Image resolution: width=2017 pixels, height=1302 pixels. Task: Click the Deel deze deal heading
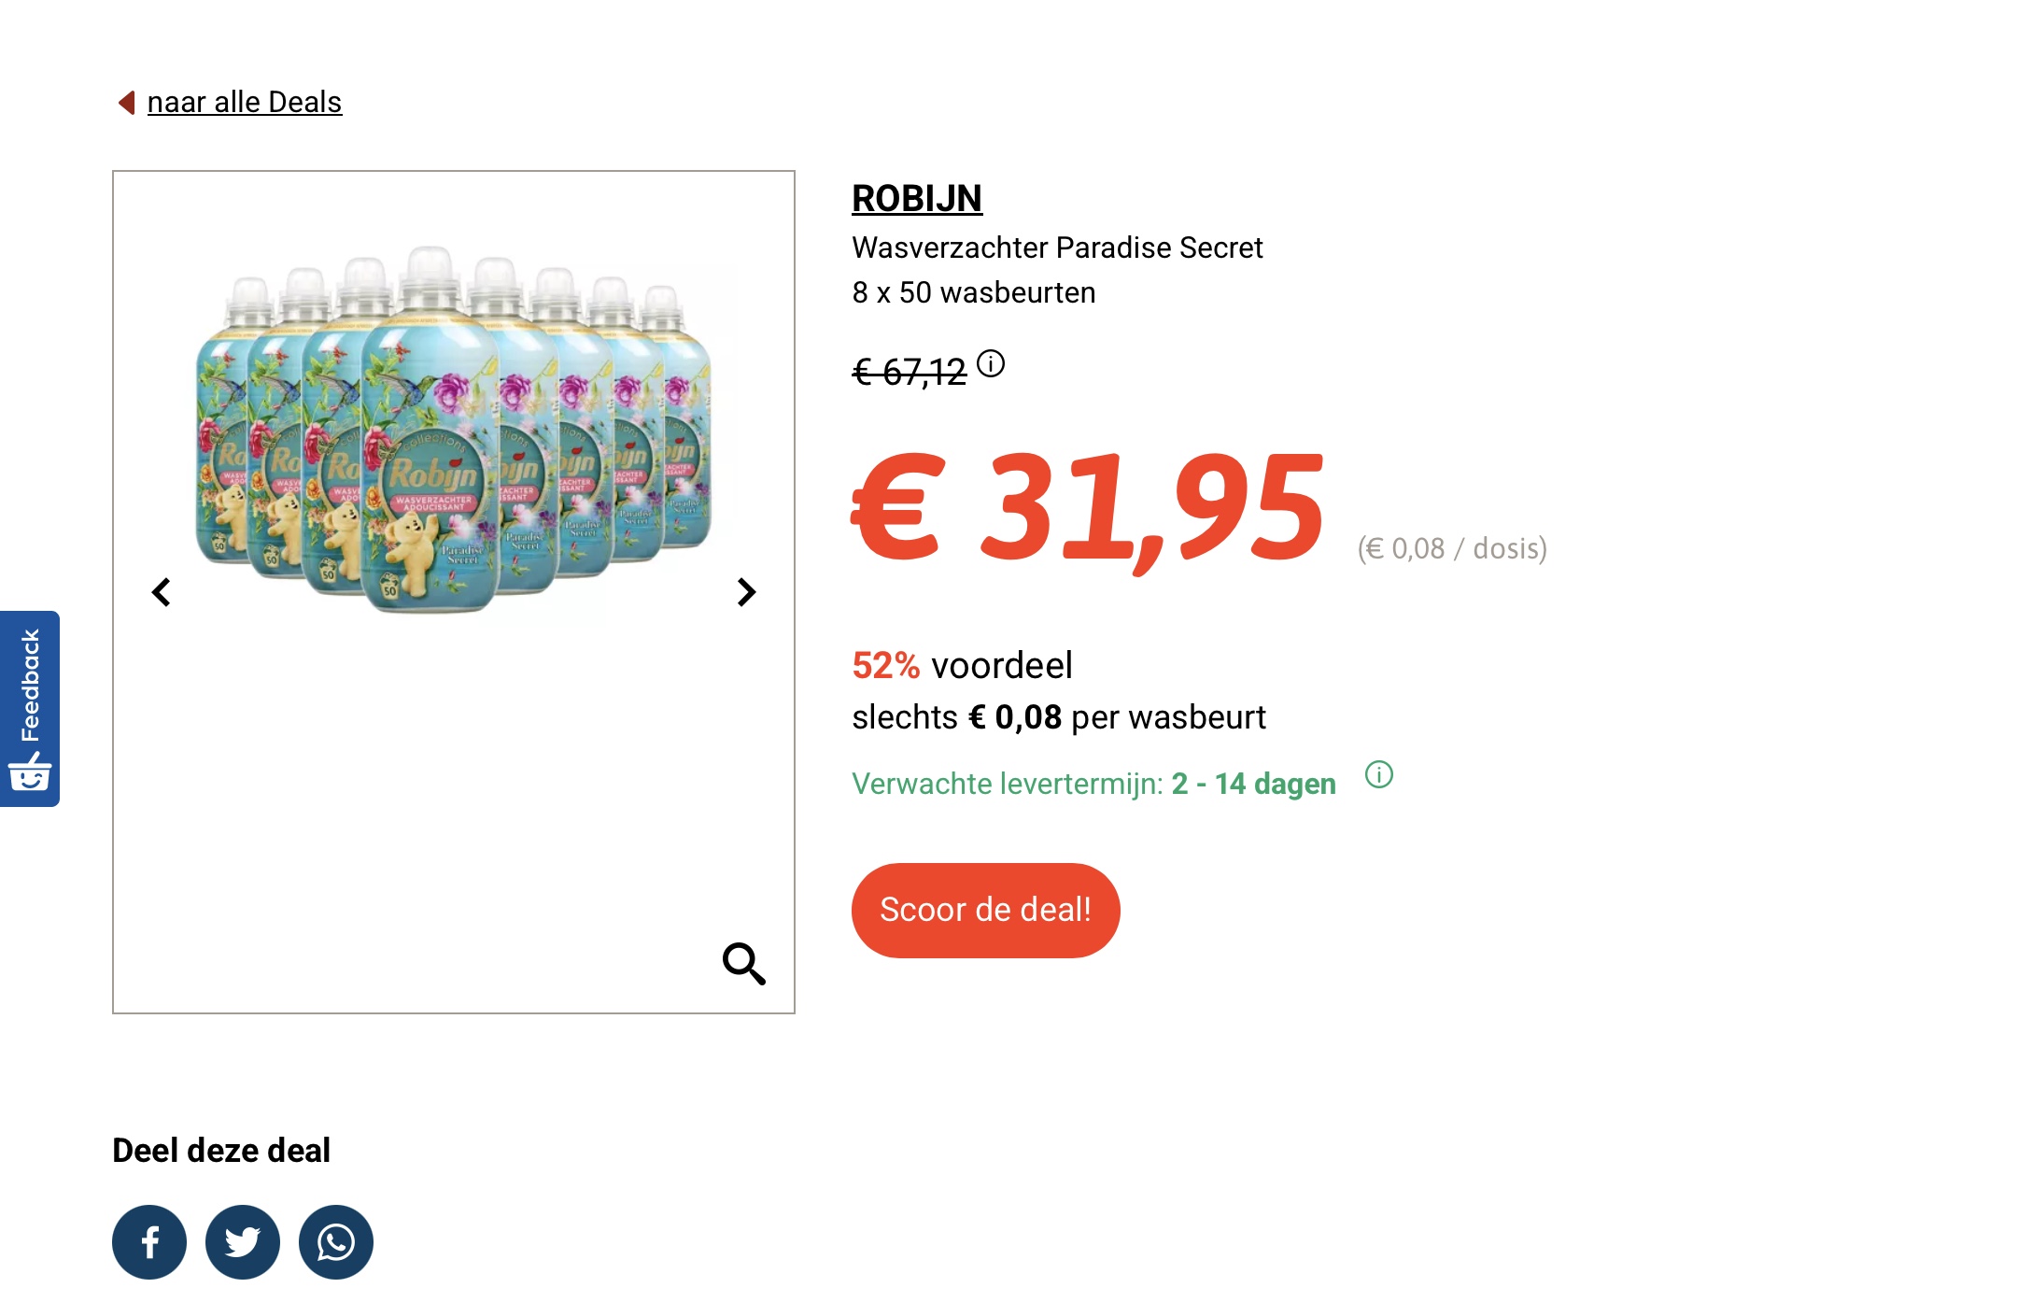tap(221, 1150)
